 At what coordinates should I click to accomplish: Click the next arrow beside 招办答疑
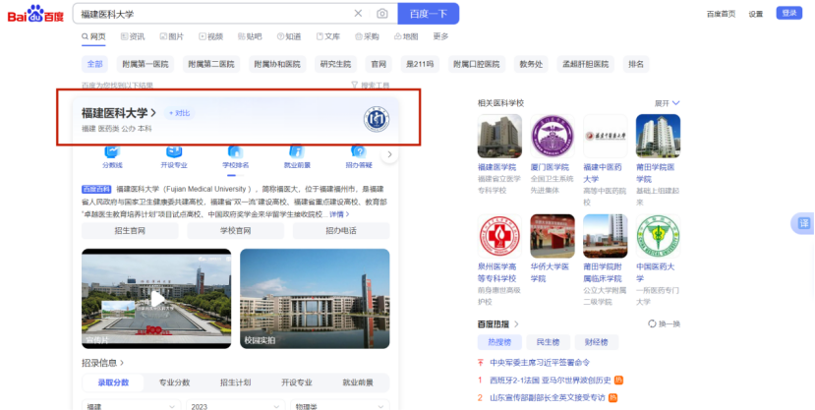click(389, 154)
